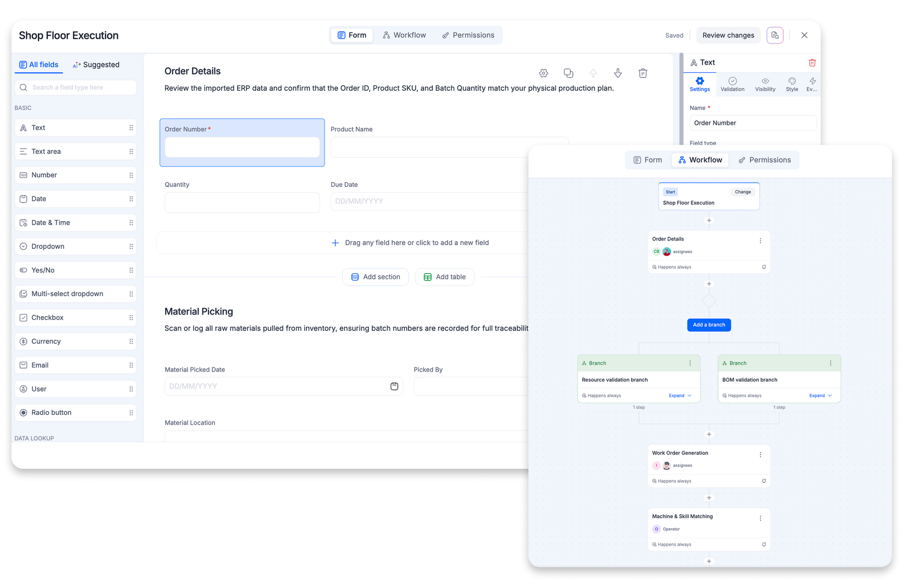This screenshot has width=904, height=587.
Task: Delete the Text field via red trash icon
Action: 812,62
